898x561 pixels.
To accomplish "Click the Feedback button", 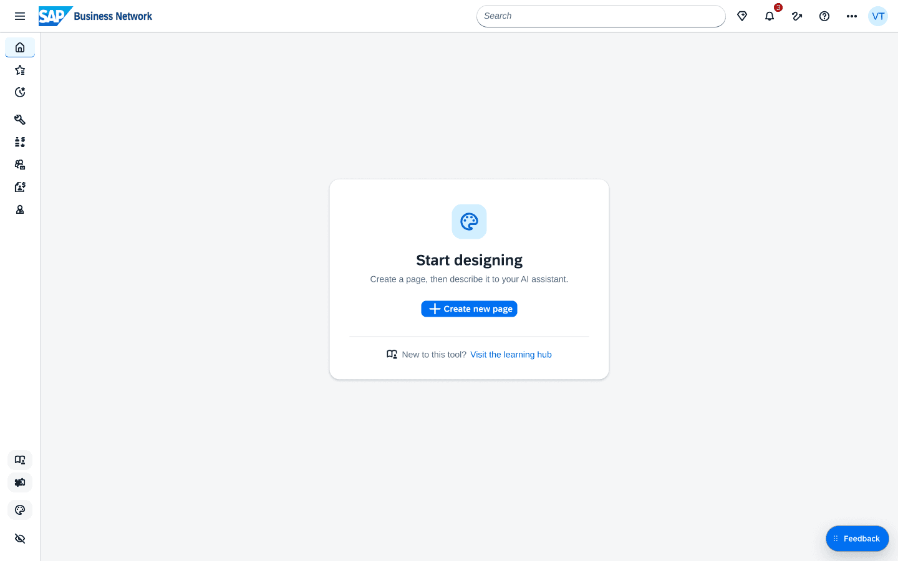I will [857, 539].
